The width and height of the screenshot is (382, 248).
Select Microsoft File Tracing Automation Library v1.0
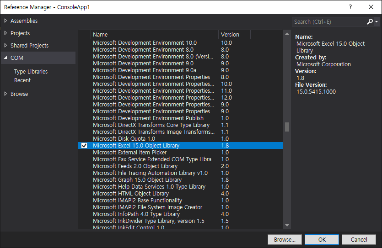coord(180,173)
